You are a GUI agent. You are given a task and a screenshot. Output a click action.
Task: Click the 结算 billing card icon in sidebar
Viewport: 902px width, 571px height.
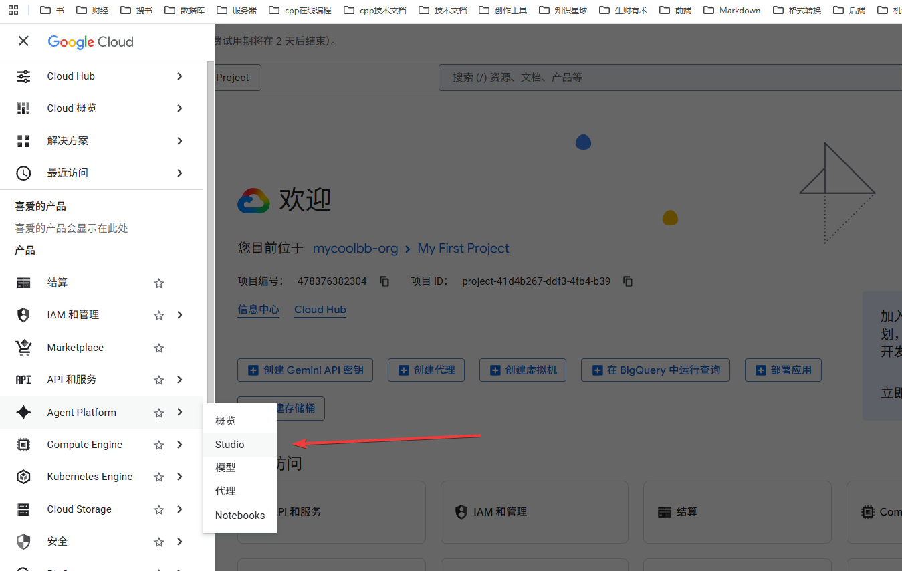pyautogui.click(x=23, y=283)
